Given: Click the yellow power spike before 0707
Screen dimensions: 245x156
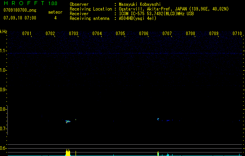Looking at the screenshot, I should coord(158,154).
